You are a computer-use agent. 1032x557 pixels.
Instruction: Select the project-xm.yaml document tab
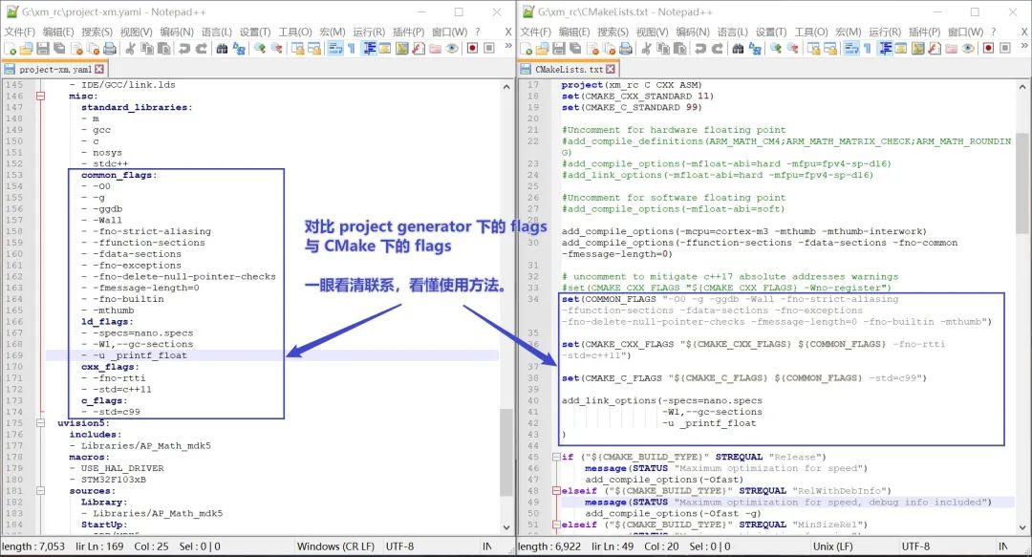click(x=54, y=69)
